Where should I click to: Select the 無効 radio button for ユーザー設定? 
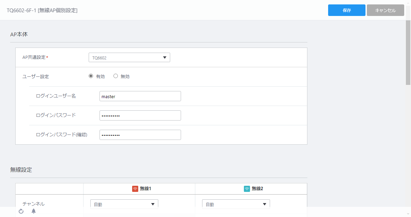click(x=115, y=76)
